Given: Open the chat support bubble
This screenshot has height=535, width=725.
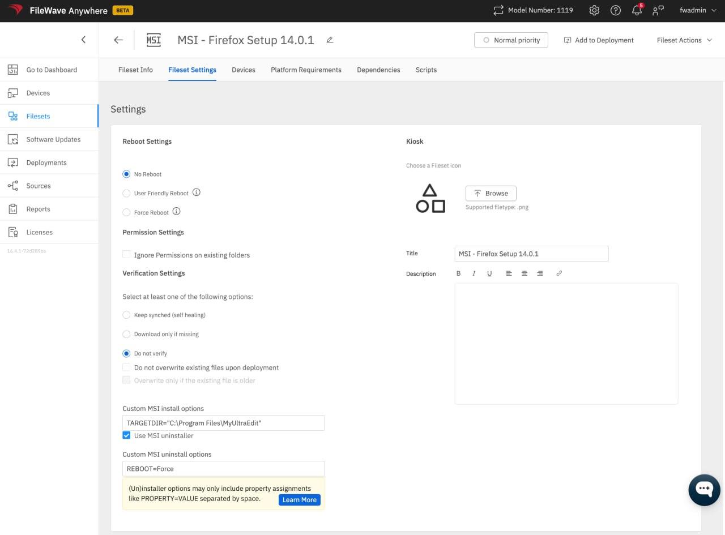Looking at the screenshot, I should [x=704, y=490].
